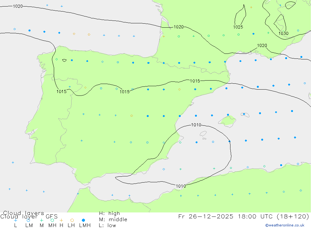Click the 'LH' legend label
The width and height of the screenshot is (311, 228).
click(71, 226)
